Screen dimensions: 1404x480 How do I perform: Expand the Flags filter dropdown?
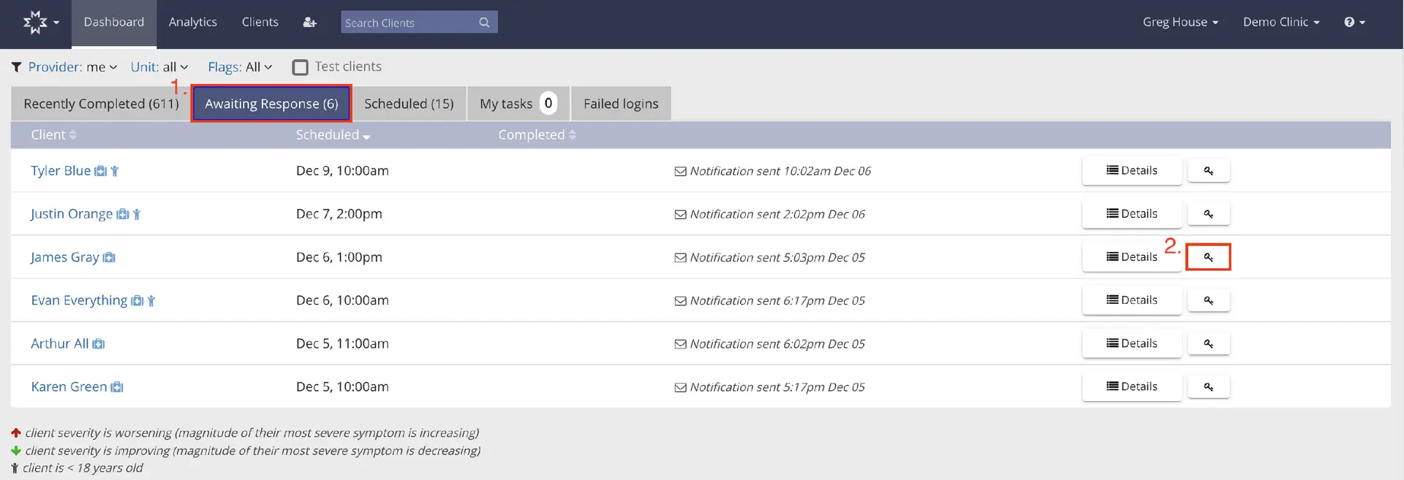240,67
